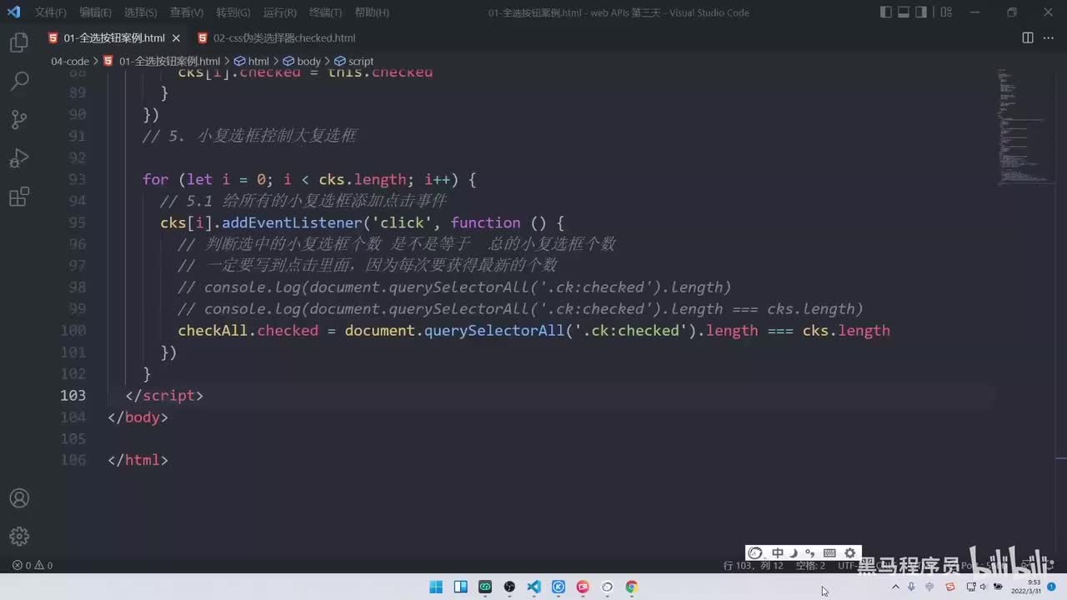Click line number 100 in gutter
This screenshot has height=600, width=1067.
pyautogui.click(x=73, y=330)
